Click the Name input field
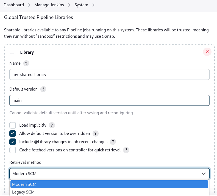This screenshot has height=196, width=217. 109,74
